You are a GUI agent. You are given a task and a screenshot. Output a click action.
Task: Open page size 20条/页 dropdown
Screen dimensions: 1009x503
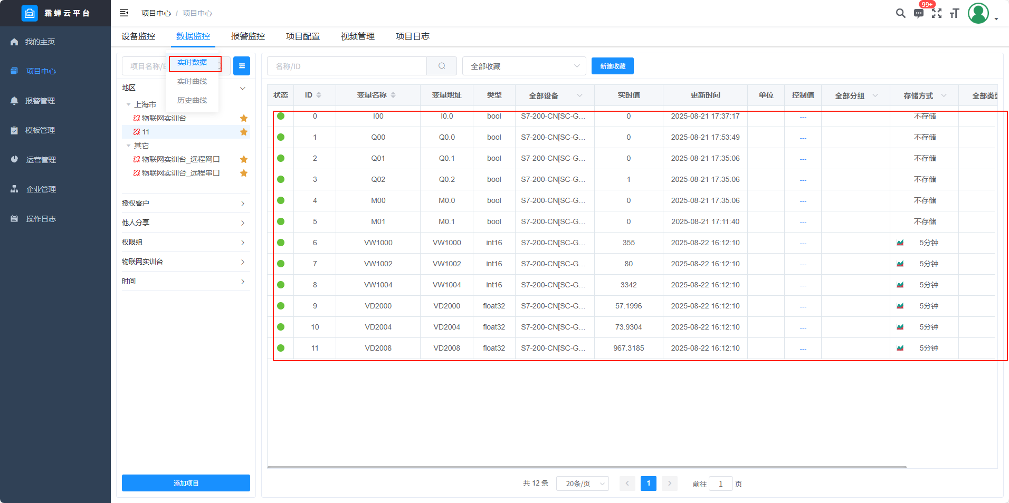(x=582, y=483)
